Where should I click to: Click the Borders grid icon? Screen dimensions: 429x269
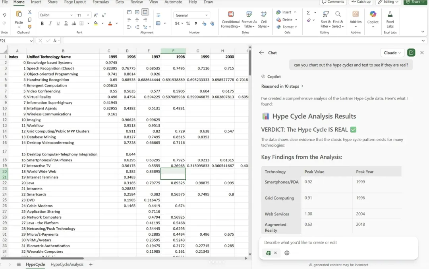tap(81, 23)
